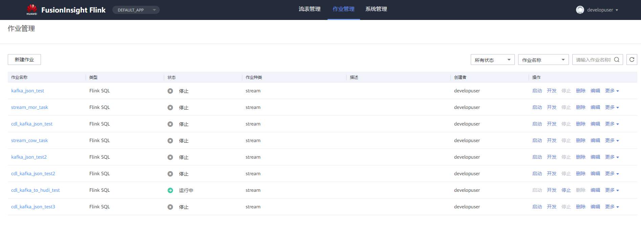Click the developuser creator in stream_cow_task row

click(467, 140)
